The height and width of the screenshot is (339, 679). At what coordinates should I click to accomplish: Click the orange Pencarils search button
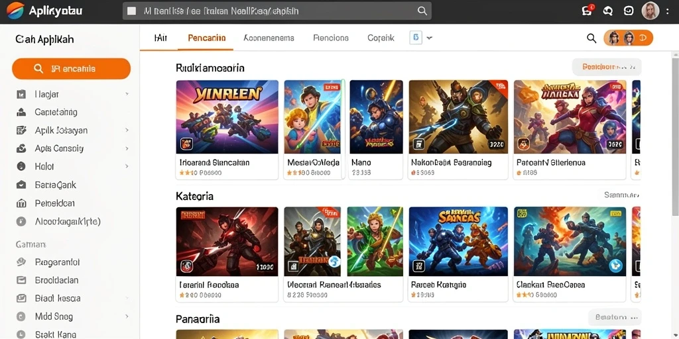click(72, 69)
